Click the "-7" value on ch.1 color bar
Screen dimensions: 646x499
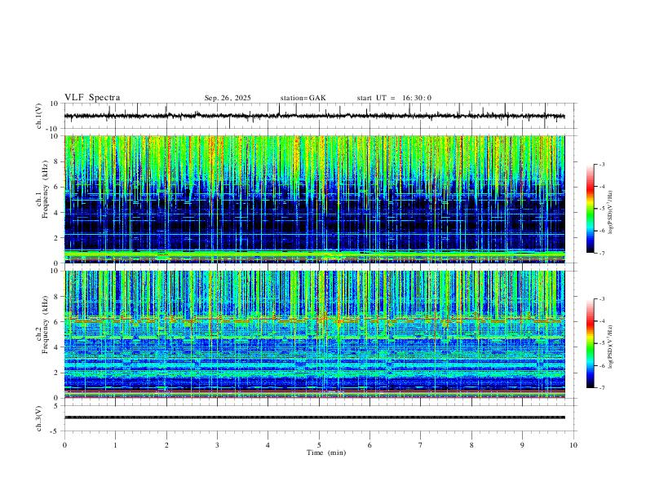point(601,253)
